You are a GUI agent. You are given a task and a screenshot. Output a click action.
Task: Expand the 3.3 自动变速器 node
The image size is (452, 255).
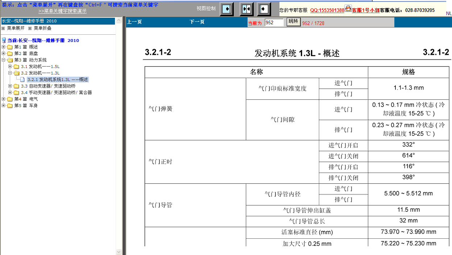pos(10,86)
